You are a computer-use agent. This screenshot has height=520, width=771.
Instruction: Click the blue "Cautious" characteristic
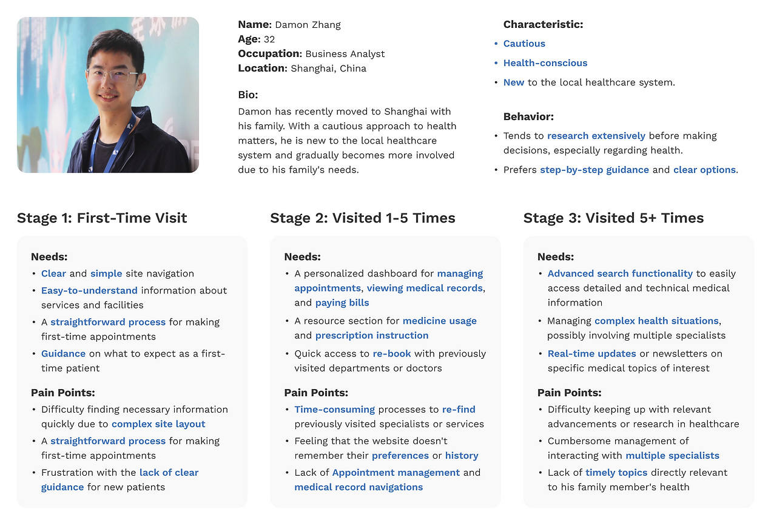click(x=524, y=44)
